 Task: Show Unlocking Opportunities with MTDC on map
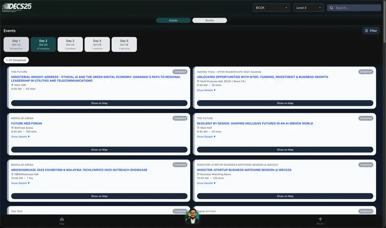[285, 103]
